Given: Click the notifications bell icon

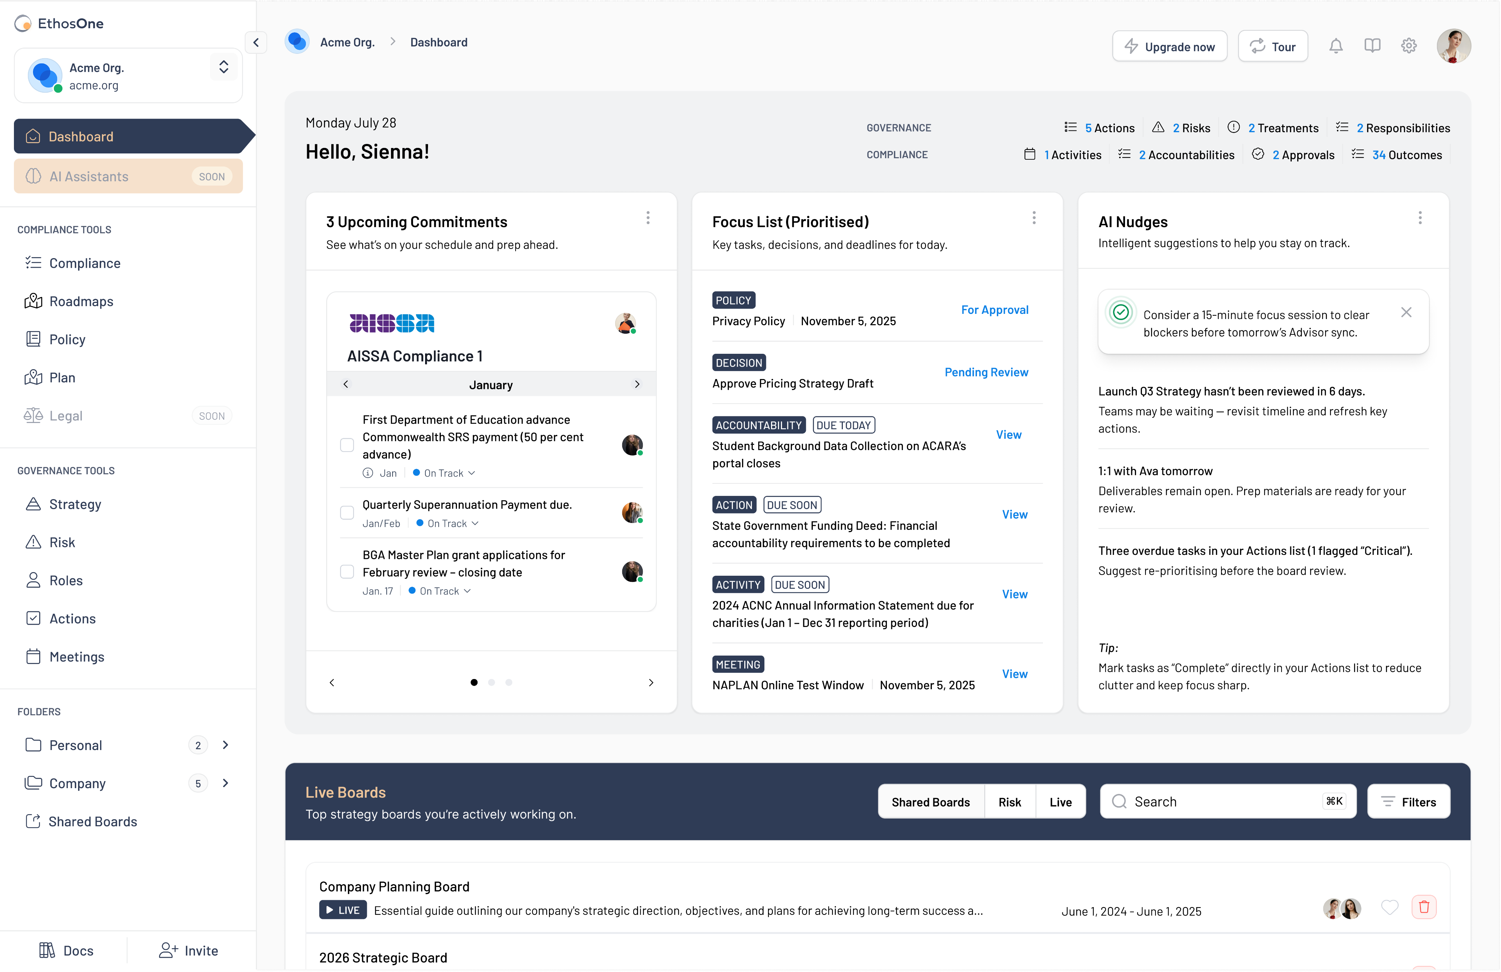Looking at the screenshot, I should [x=1336, y=46].
